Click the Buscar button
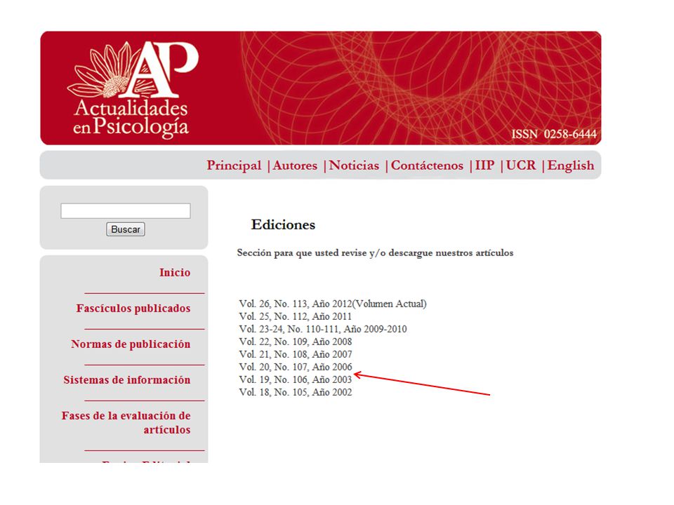Image resolution: width=674 pixels, height=505 pixels. pos(126,229)
